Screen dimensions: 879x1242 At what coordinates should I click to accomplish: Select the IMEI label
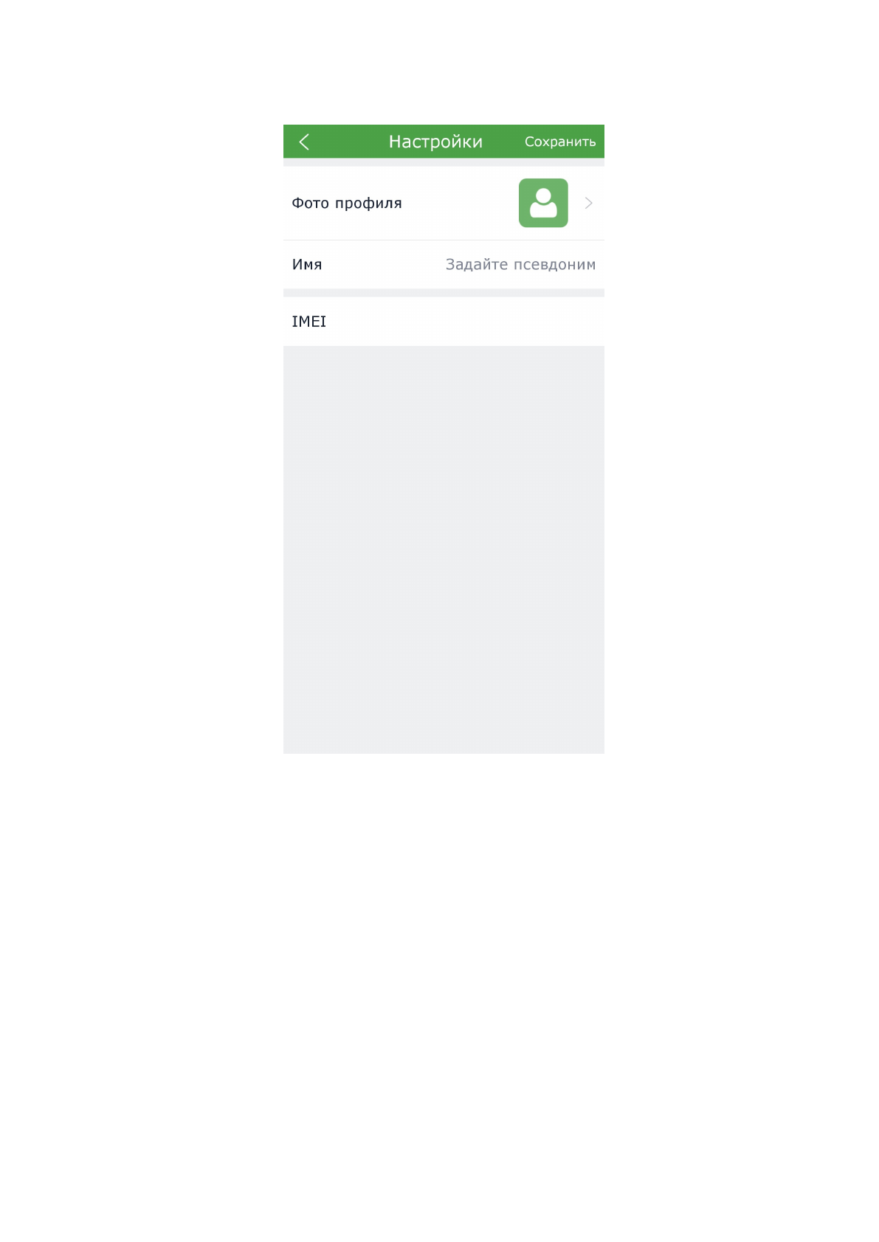click(x=308, y=322)
